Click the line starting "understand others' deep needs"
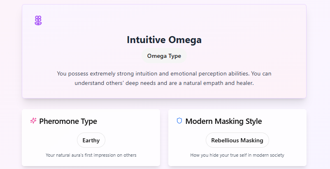This screenshot has height=169, width=330. click(164, 83)
